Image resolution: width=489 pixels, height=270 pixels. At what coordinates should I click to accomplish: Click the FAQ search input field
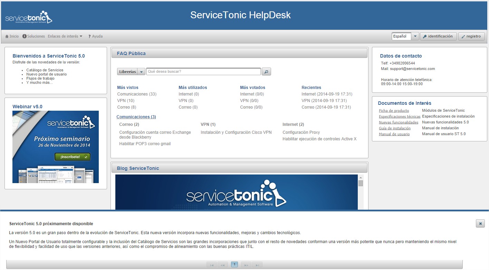coord(203,72)
